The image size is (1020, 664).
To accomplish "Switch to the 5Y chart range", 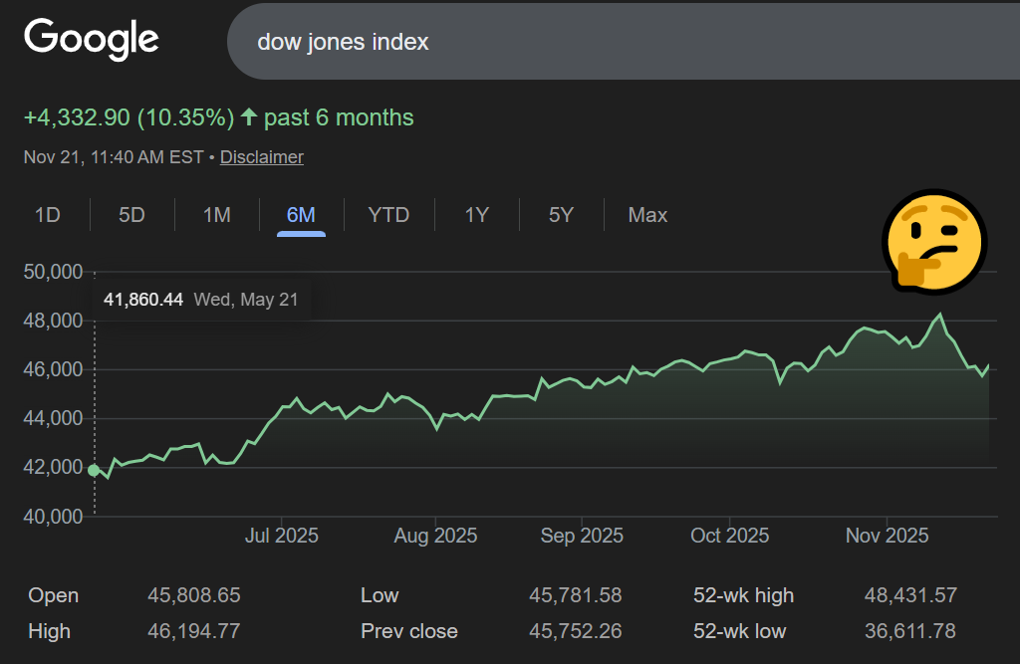I will coord(561,215).
